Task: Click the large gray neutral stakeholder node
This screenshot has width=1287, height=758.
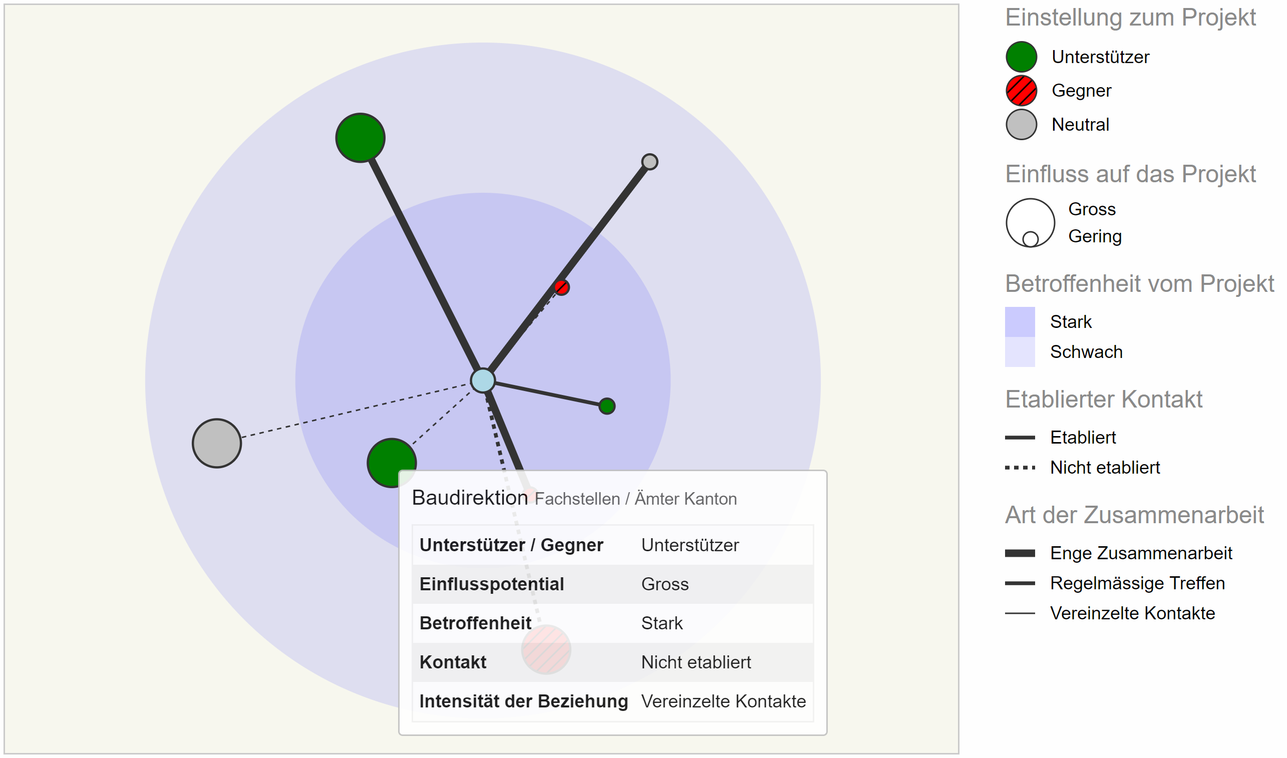Action: (217, 444)
